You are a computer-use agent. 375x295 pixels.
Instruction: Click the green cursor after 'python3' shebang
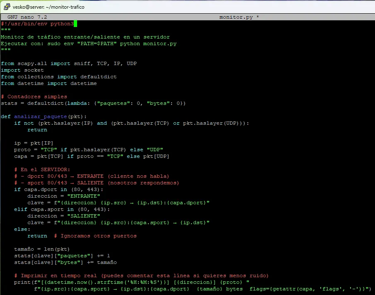point(75,24)
